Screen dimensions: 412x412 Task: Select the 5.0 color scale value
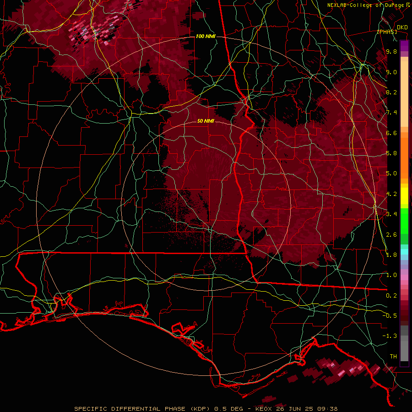391,173
